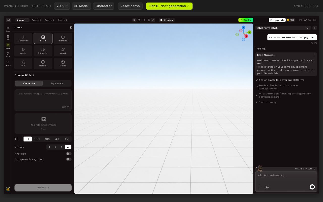Open Settings from the left sidebar
The height and width of the screenshot is (202, 323).
point(8,63)
